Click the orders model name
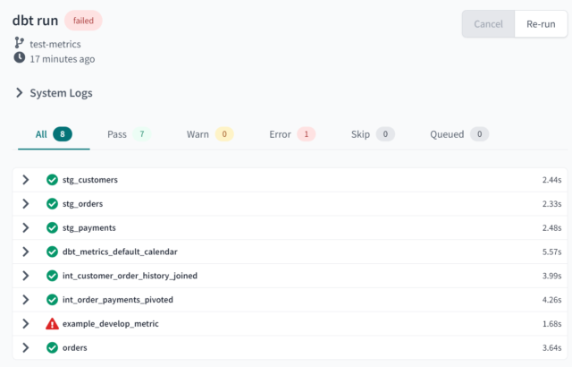The height and width of the screenshot is (367, 572). pyautogui.click(x=74, y=347)
